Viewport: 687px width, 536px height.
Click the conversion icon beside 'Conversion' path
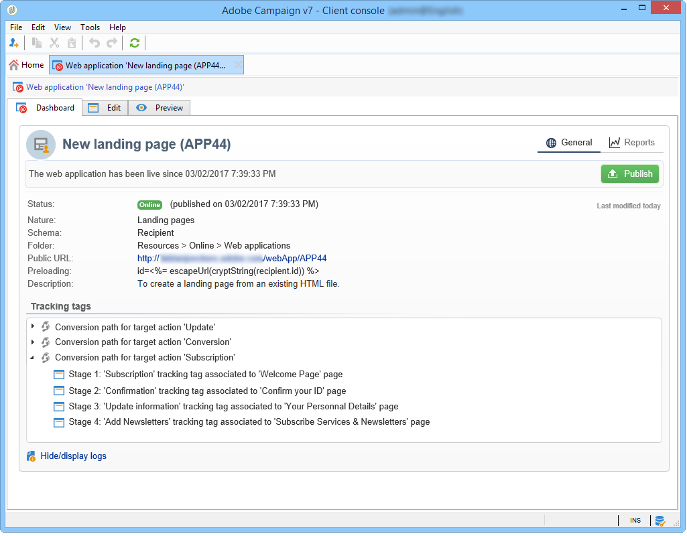click(46, 342)
